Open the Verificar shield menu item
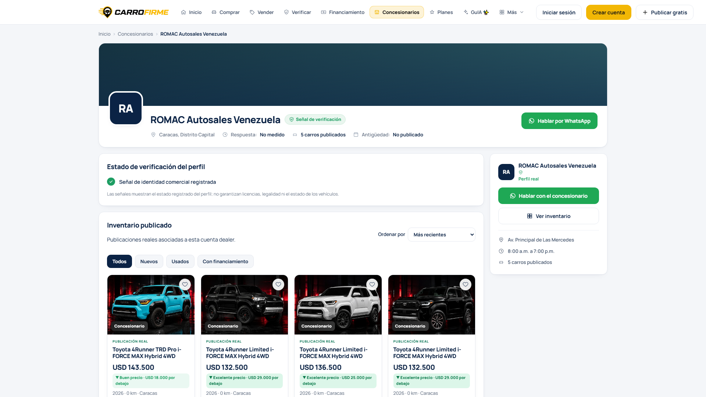Viewport: 706px width, 397px height. click(297, 12)
